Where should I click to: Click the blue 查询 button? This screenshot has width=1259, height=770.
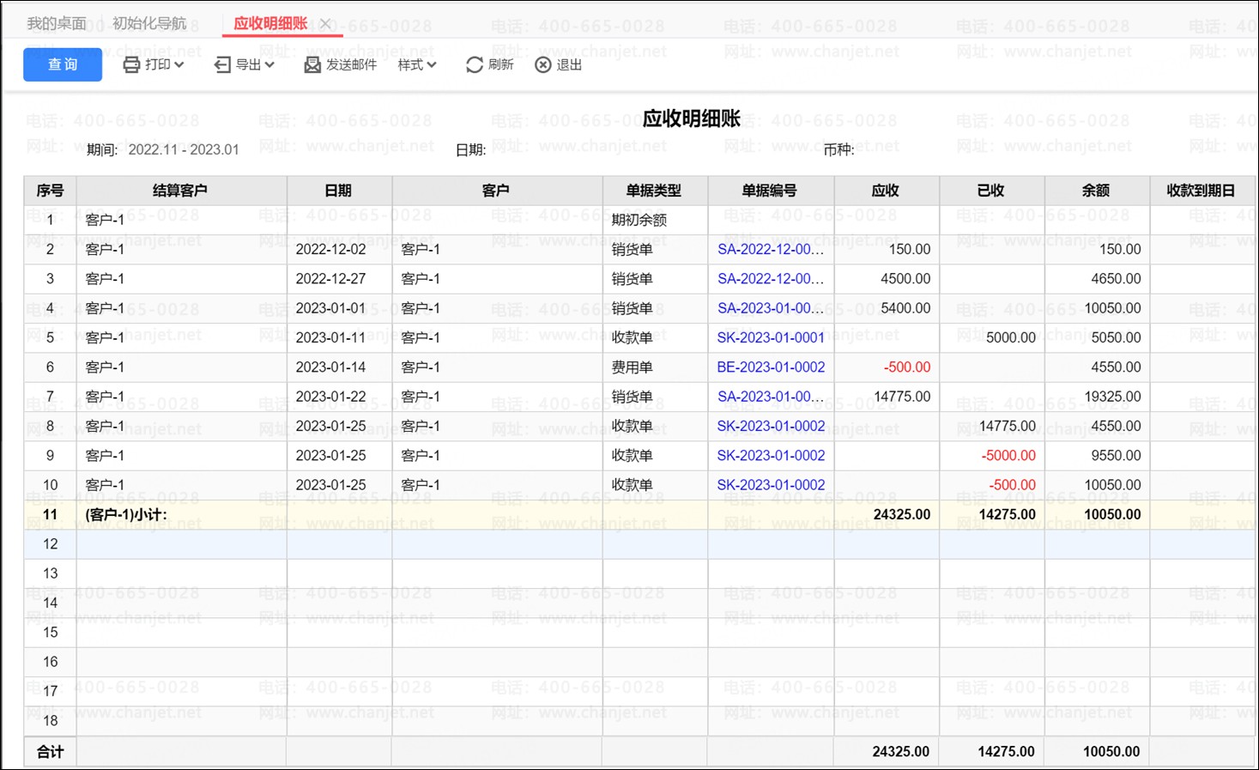(x=63, y=64)
